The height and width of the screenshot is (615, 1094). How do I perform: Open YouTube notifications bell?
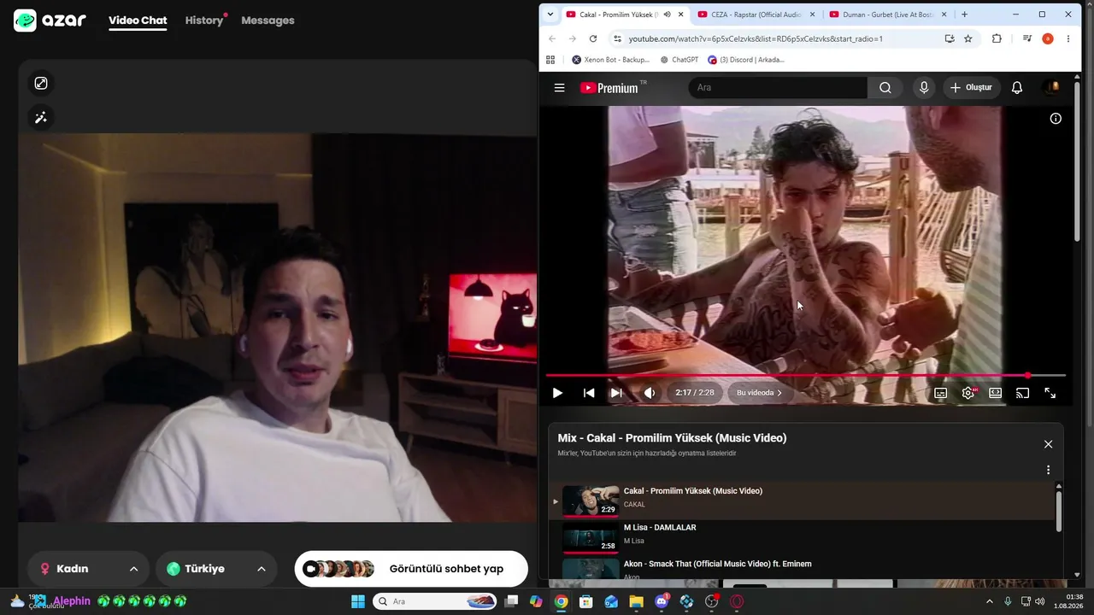(x=1017, y=87)
